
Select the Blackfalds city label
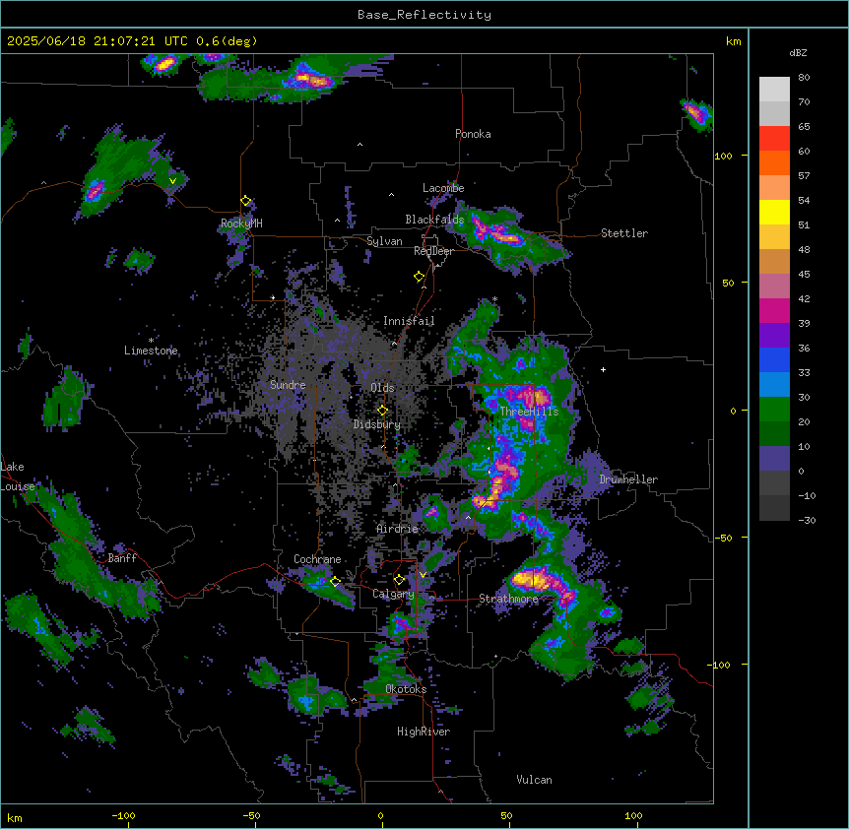point(434,220)
